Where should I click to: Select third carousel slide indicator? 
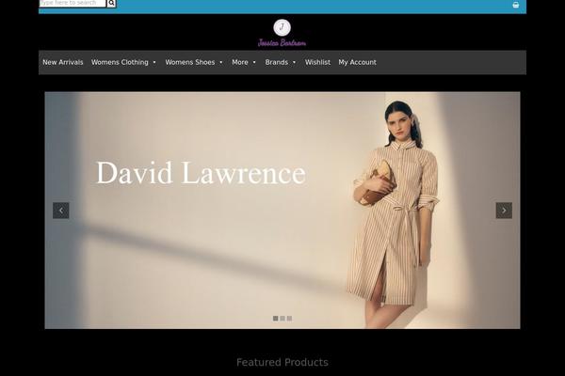point(289,319)
